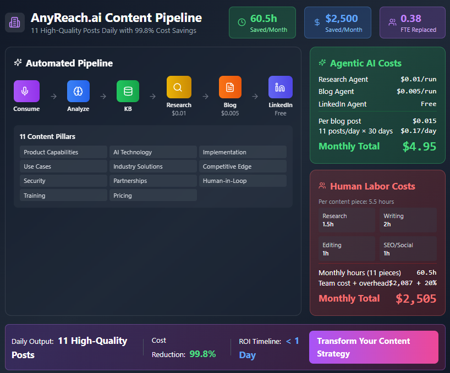
Task: Click the people icon beside Human Labor Costs
Action: [x=322, y=186]
